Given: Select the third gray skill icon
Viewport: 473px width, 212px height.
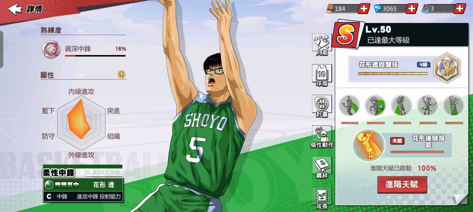Looking at the screenshot, I should click(x=401, y=106).
